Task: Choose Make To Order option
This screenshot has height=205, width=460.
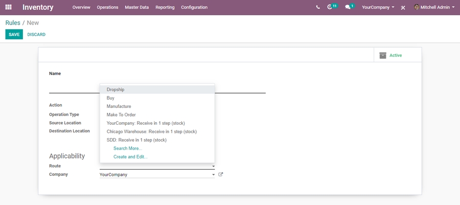Action: [x=121, y=115]
